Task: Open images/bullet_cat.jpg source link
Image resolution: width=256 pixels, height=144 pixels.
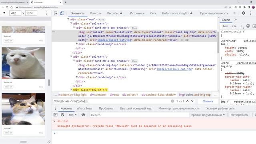Action: [114, 40]
